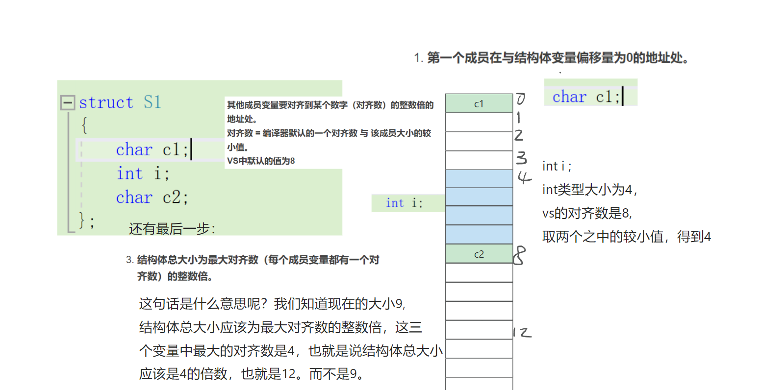Click the line "其他成员变量要对齐到某个数字(对齐数)的整数倍的"

330,105
